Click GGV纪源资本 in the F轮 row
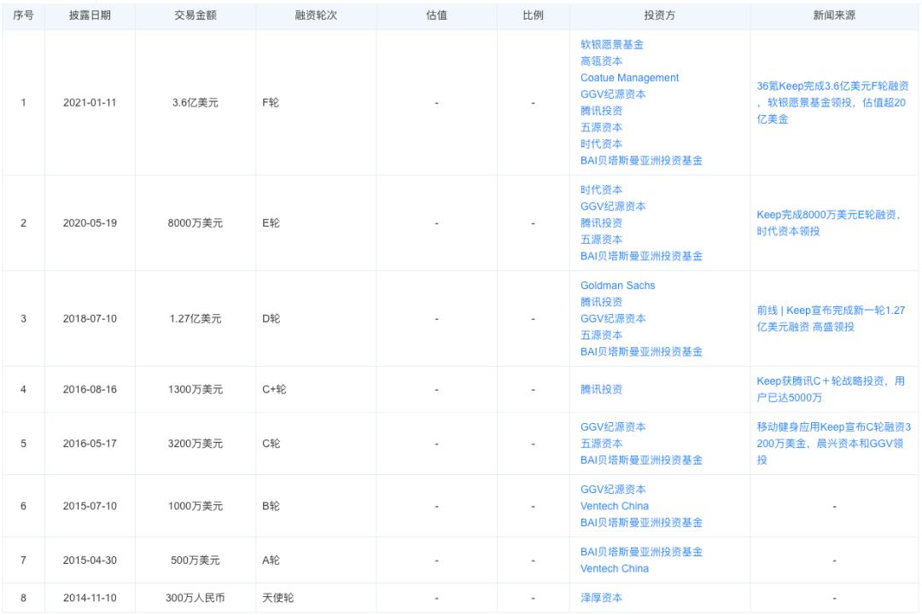Viewport: 922px width, 615px height. coord(613,94)
